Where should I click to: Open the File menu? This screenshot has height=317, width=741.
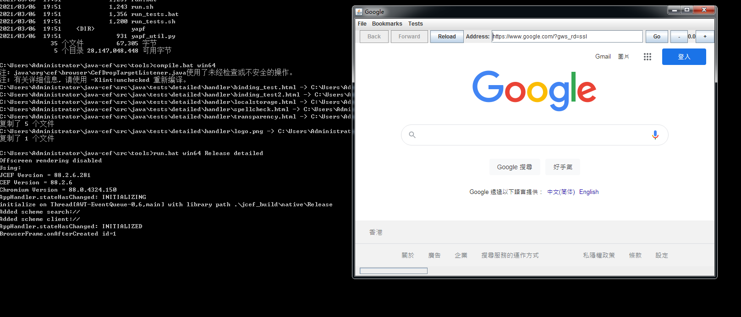point(362,24)
